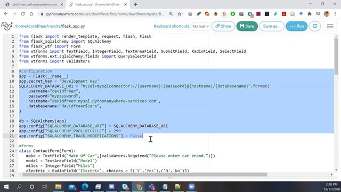Open Discord from the taskbar
Screen dimensions: 341x192
tap(111, 187)
